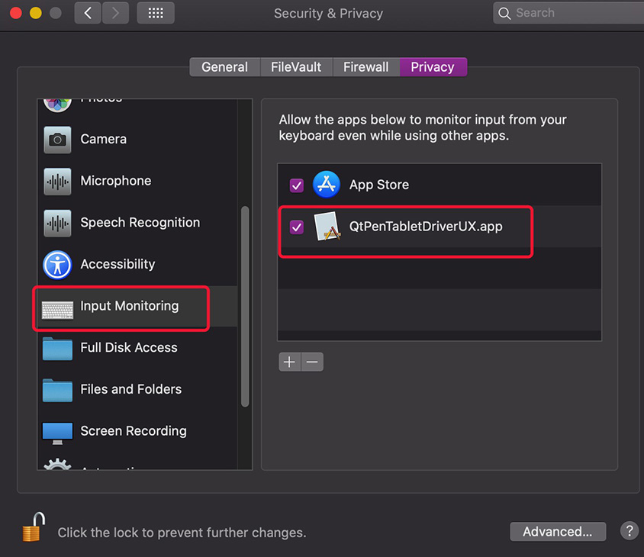
Task: Click the Files and Folders folder icon
Action: pyautogui.click(x=57, y=390)
